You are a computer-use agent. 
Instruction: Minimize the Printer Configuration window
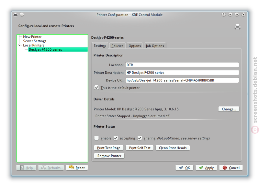pos(230,15)
